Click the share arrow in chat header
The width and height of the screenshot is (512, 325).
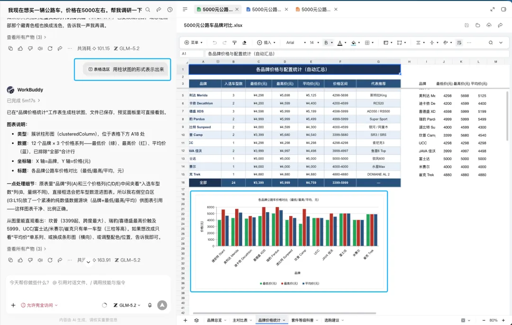click(x=159, y=10)
